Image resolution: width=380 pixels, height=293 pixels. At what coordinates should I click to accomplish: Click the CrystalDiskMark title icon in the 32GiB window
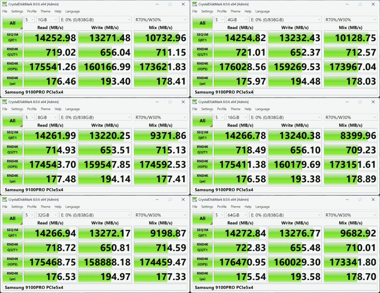(5, 200)
